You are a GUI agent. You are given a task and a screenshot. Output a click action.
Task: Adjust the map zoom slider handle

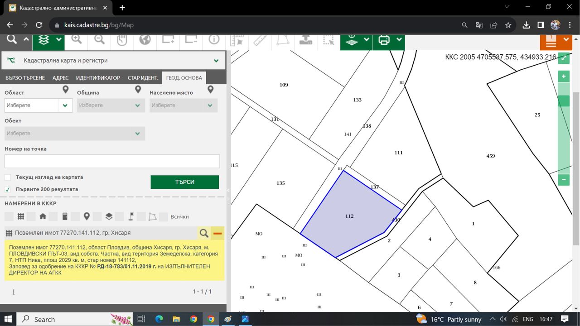pyautogui.click(x=564, y=101)
